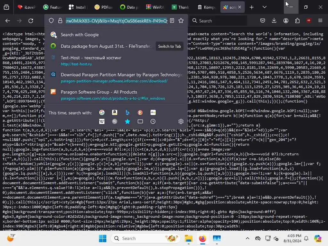The width and height of the screenshot is (328, 246).
Task: Search only in open Tabs
Action: point(140,121)
